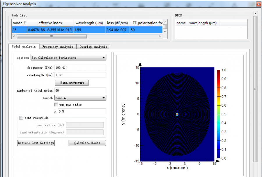Click the frequency (THz) input field
The image size is (262, 177).
click(80, 68)
